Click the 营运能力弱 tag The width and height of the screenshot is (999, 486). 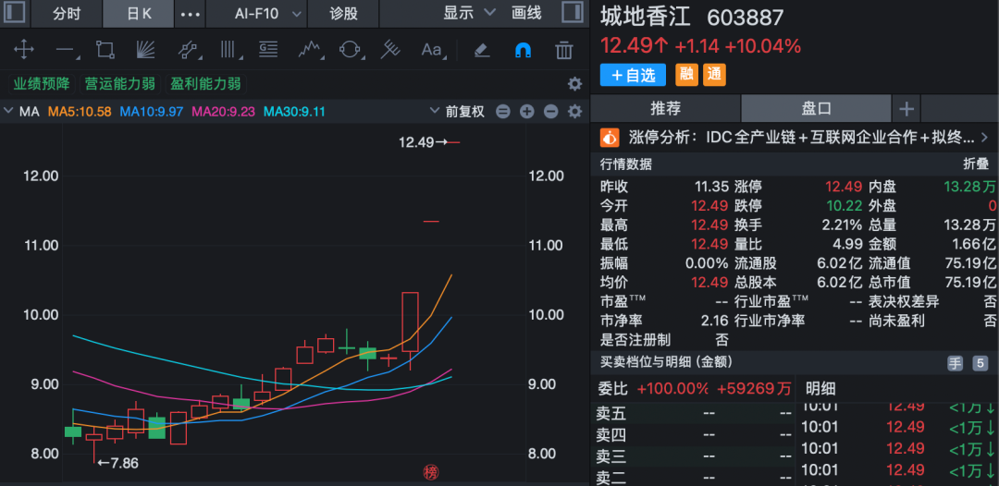point(119,84)
